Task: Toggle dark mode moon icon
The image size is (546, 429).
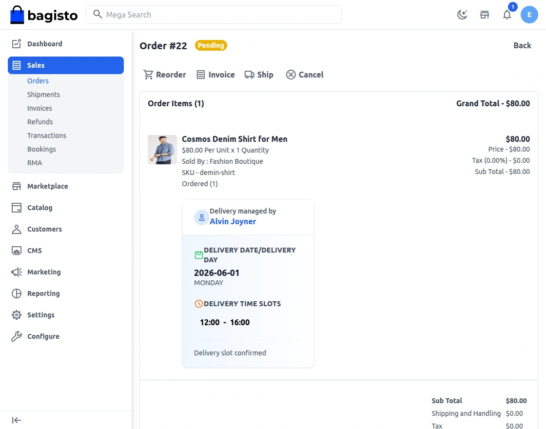Action: click(x=462, y=15)
